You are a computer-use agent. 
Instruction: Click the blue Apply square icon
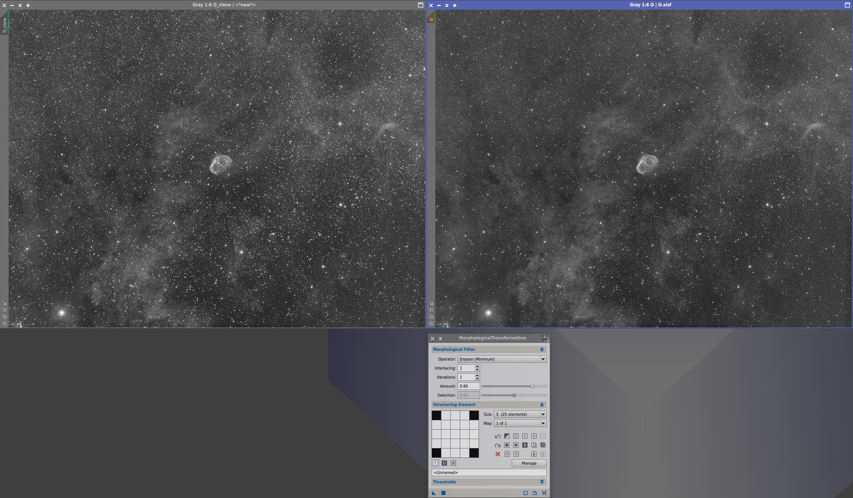click(443, 493)
